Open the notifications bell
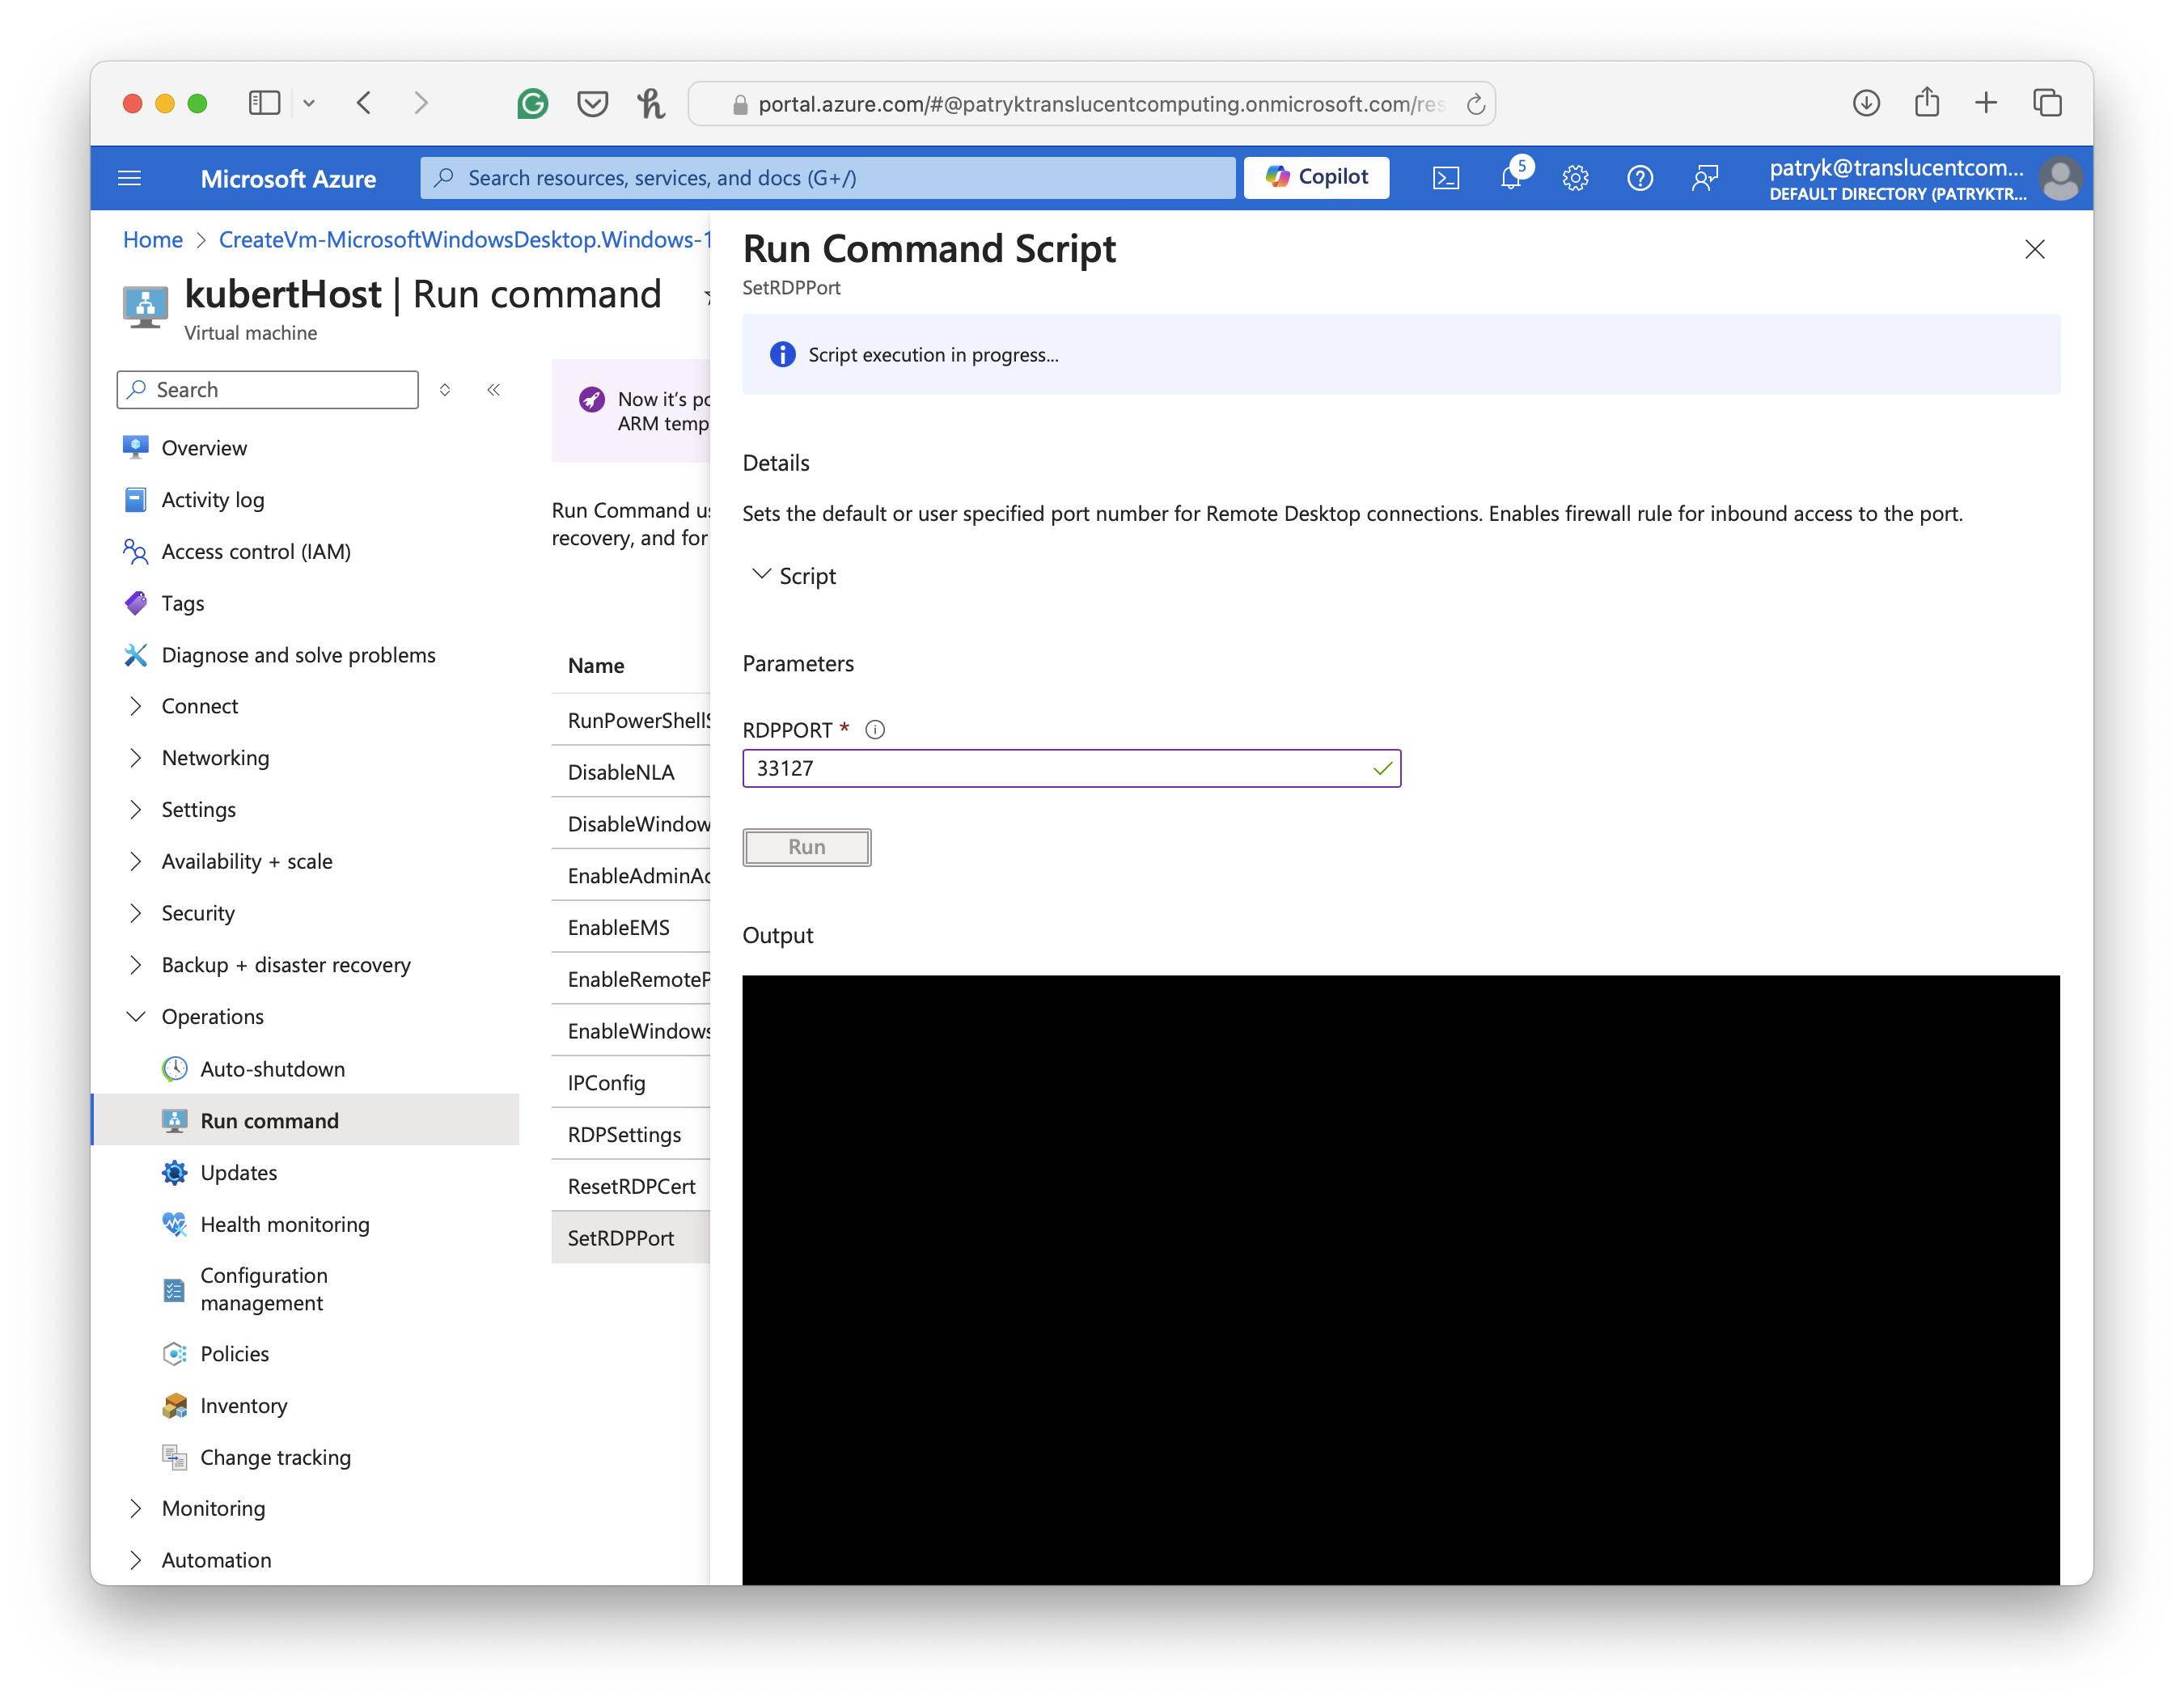The height and width of the screenshot is (1705, 2184). coord(1510,178)
